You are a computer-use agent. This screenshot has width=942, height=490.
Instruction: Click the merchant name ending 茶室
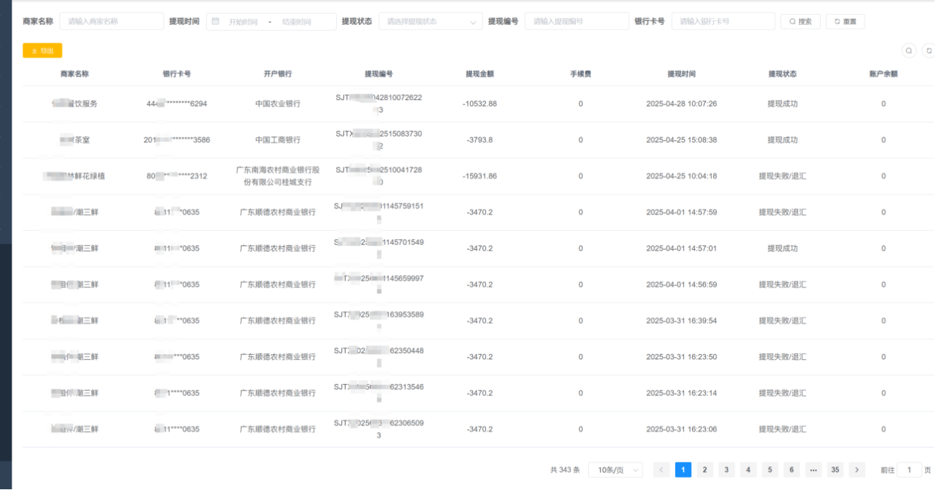pyautogui.click(x=75, y=140)
